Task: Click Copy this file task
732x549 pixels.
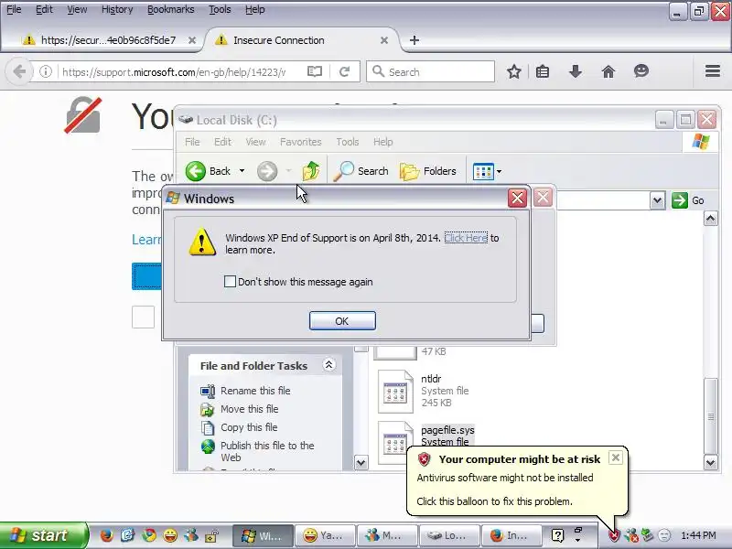Action: pyautogui.click(x=249, y=427)
